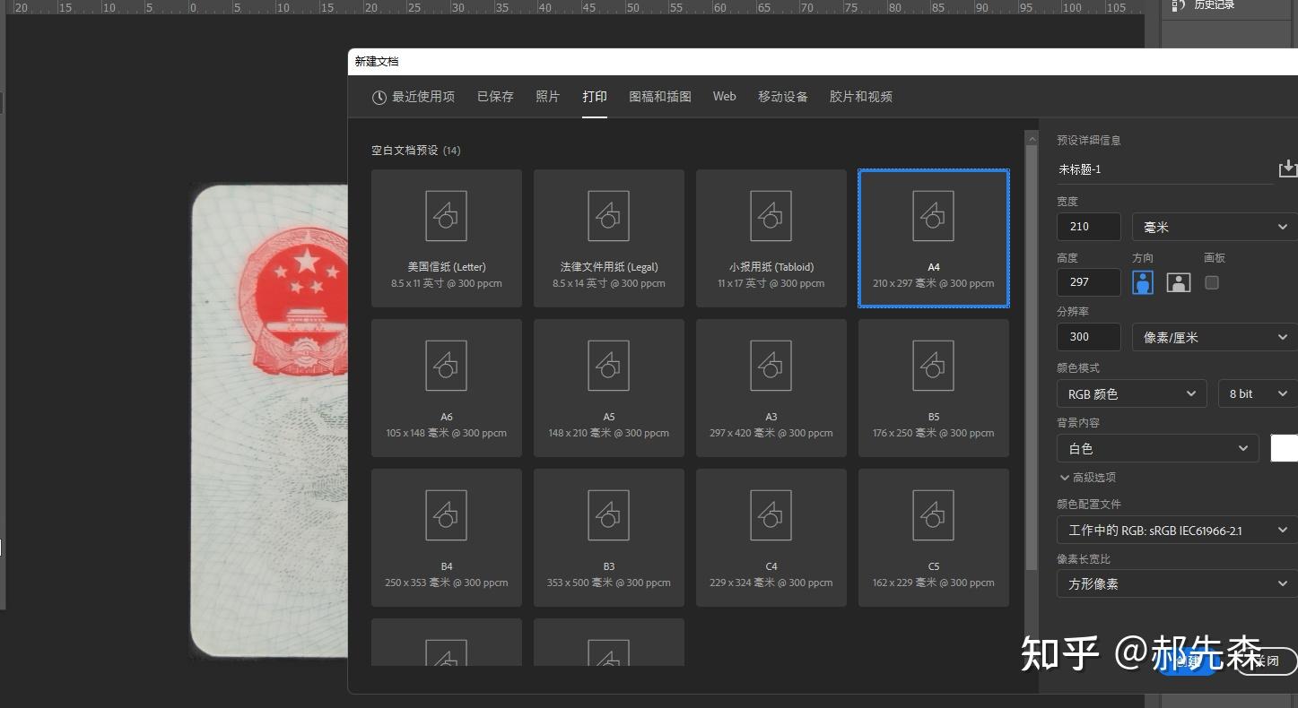Select the landscape orientation icon
The image size is (1298, 708).
1178,282
